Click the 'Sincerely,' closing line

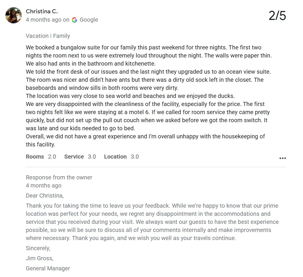pyautogui.click(x=38, y=248)
